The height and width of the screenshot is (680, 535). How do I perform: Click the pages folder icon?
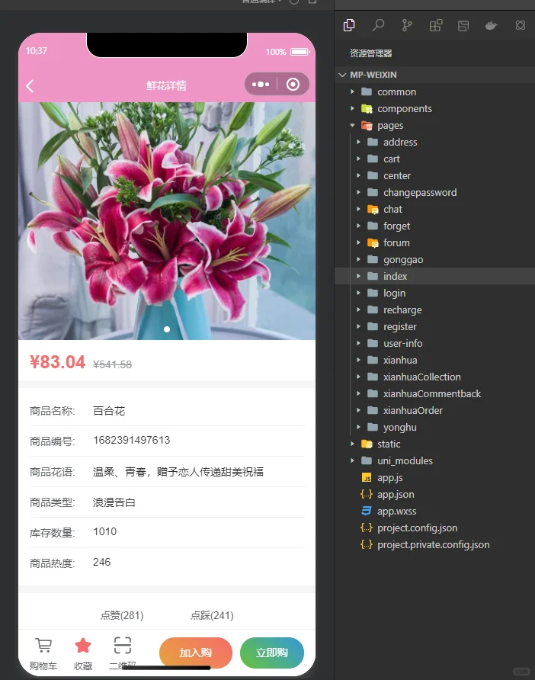[367, 126]
